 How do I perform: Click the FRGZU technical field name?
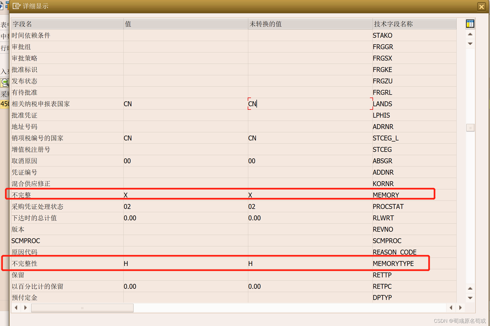[383, 81]
